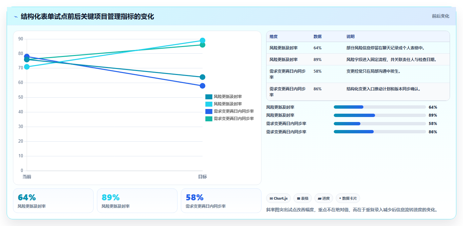This screenshot has height=226, width=463.
Task: Click the lightning icon beside the title
Action: [x=16, y=17]
